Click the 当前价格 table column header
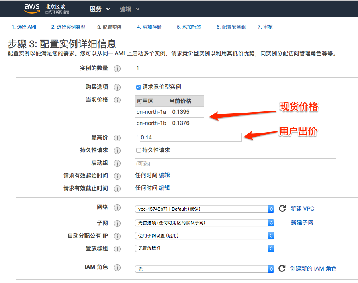The image size is (358, 283). tap(186, 101)
